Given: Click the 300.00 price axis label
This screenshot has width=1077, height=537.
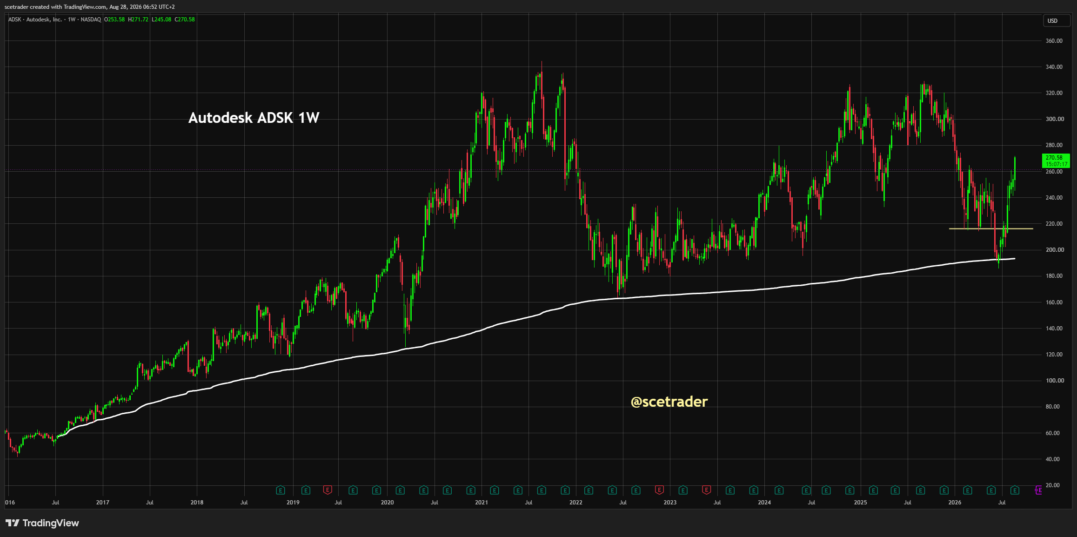Looking at the screenshot, I should click(1054, 119).
